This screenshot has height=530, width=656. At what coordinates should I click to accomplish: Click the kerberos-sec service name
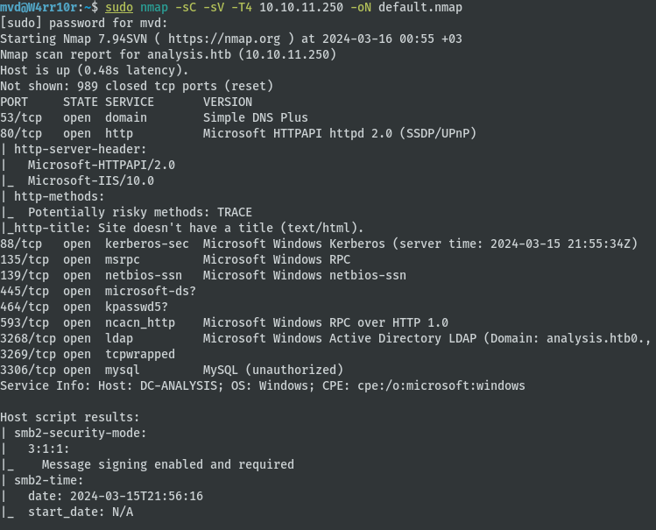tap(147, 244)
